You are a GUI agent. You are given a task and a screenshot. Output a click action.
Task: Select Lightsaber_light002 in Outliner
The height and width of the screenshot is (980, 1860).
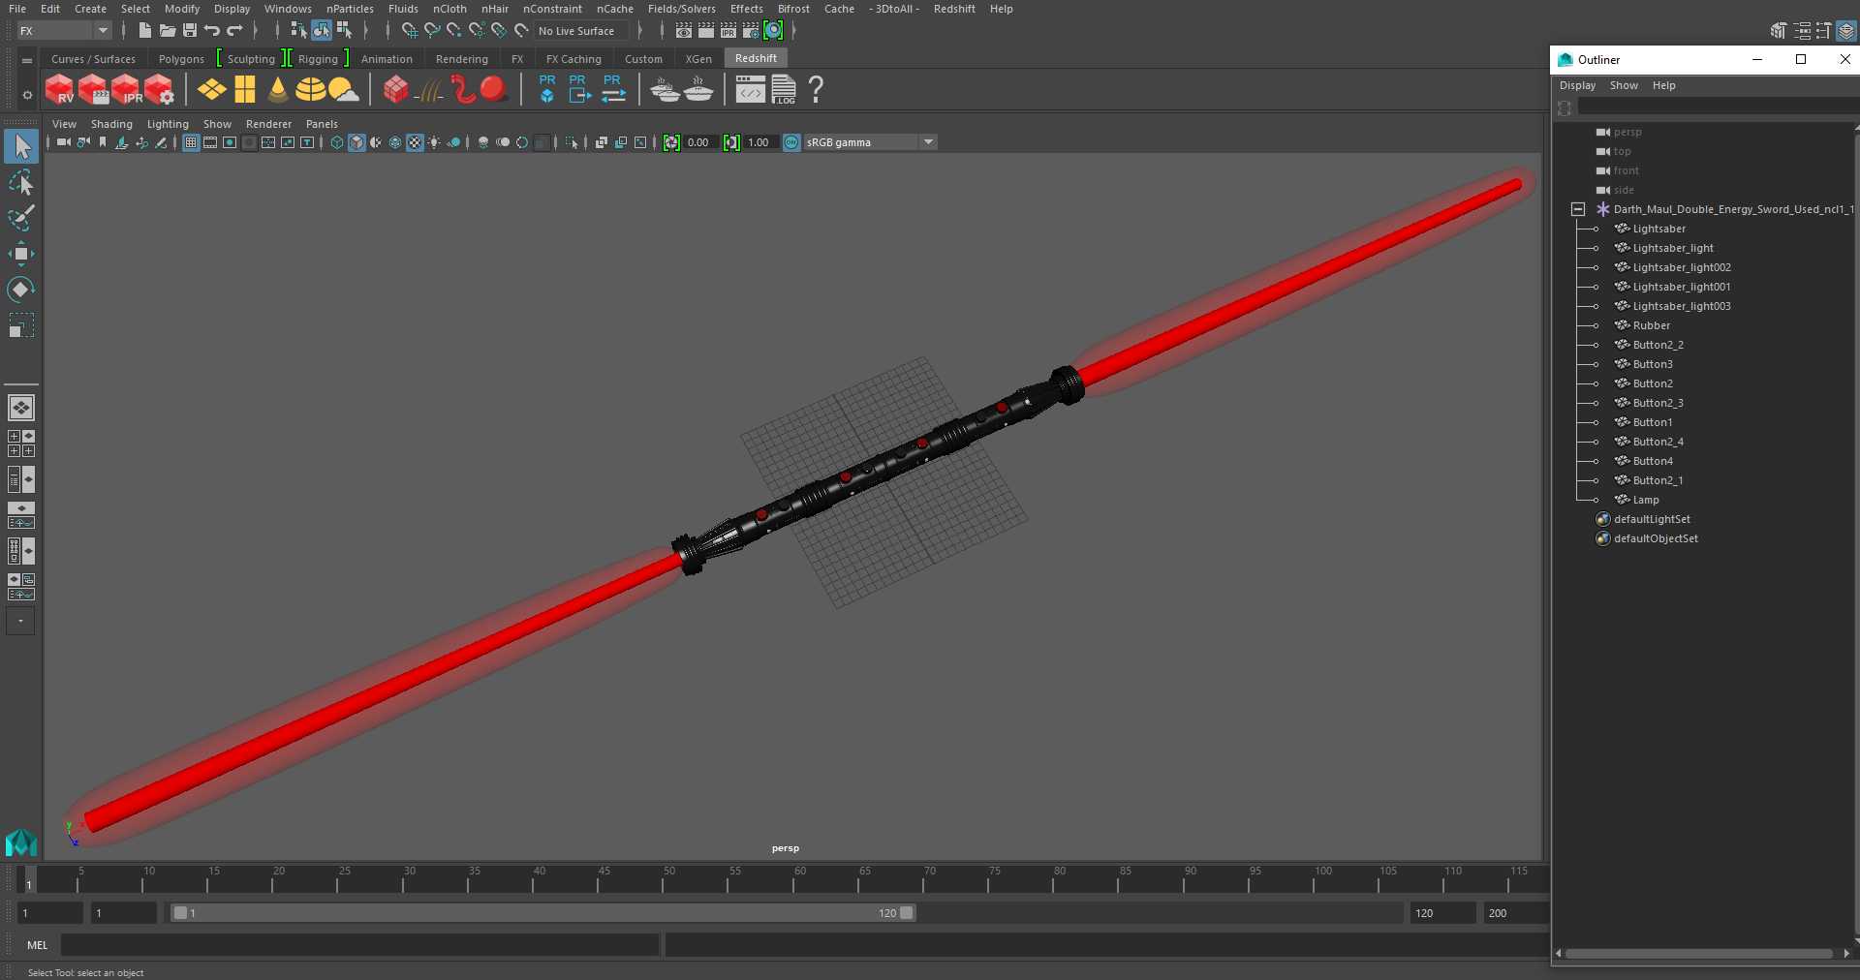(1682, 267)
